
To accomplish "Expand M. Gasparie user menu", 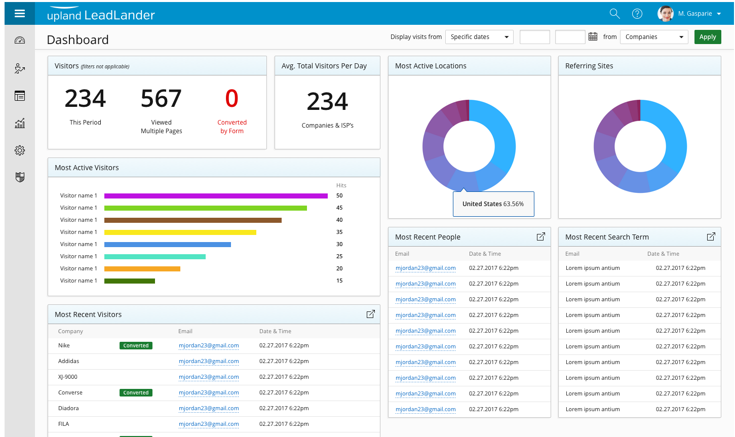I will [699, 14].
